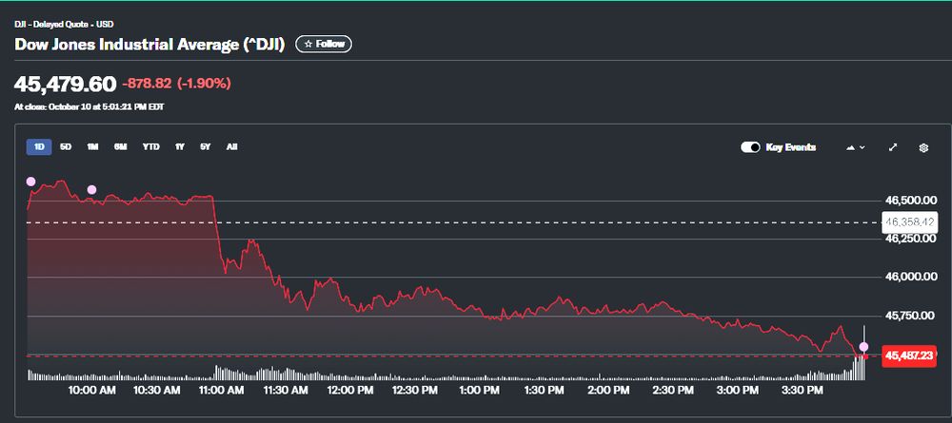Screen dimensions: 952x423
Task: Click the 12:00 PM time label
Action: [x=350, y=391]
